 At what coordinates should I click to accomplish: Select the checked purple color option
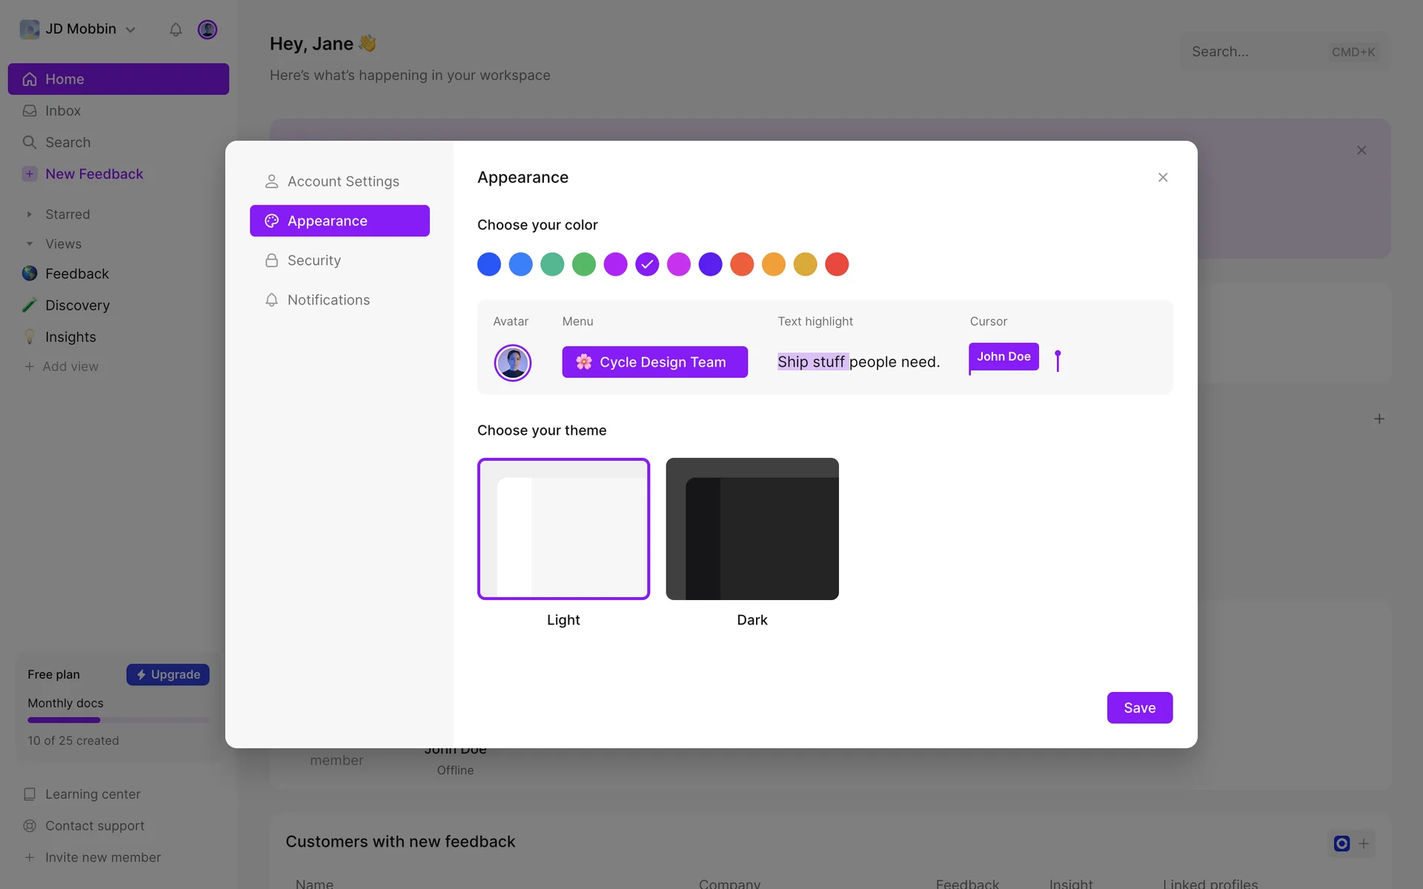(x=647, y=264)
